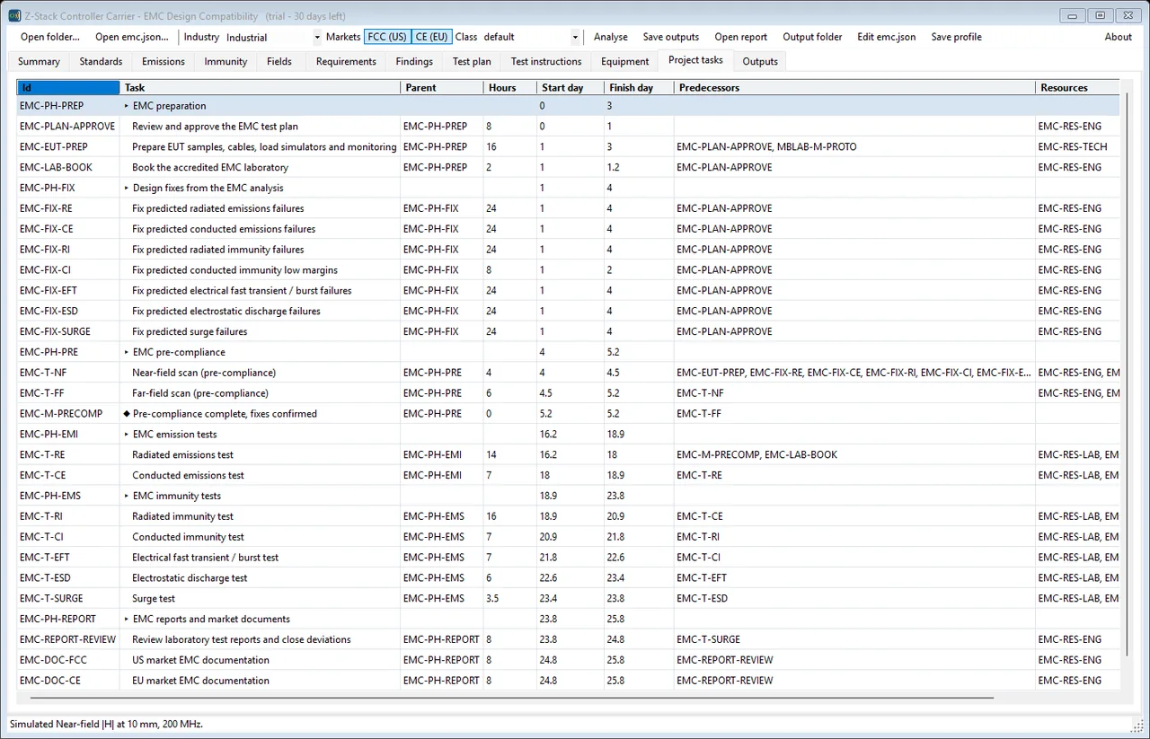Open the Test plan tab
Viewport: 1150px width, 739px height.
(x=472, y=62)
